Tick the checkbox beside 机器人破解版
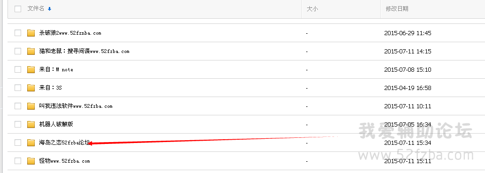 pyautogui.click(x=18, y=124)
